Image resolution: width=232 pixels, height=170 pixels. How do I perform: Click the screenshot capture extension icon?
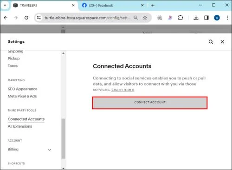click(x=160, y=18)
